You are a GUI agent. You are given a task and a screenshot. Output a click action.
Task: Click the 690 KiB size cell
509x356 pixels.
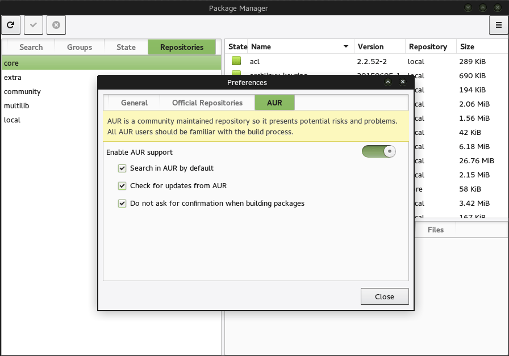tap(472, 76)
